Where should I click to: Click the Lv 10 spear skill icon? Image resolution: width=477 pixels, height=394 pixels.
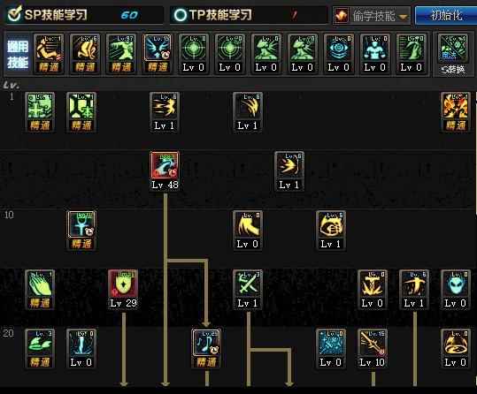[373, 343]
